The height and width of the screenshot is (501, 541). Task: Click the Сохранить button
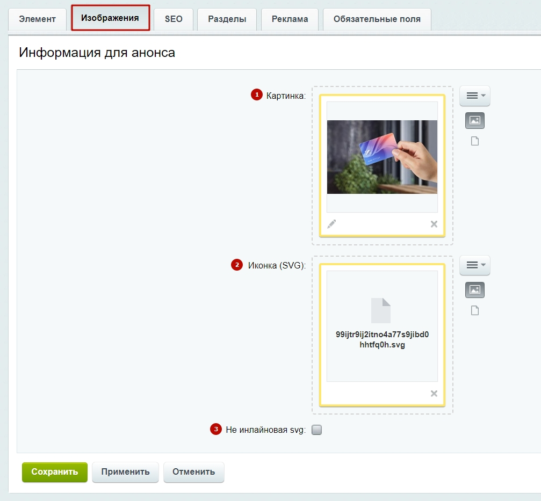pyautogui.click(x=54, y=471)
